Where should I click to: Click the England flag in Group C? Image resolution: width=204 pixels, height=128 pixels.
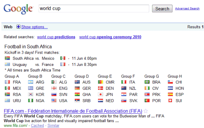(54, 88)
